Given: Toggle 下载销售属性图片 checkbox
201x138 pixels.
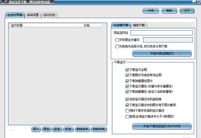Looking at the screenshot, I should [x=127, y=81].
